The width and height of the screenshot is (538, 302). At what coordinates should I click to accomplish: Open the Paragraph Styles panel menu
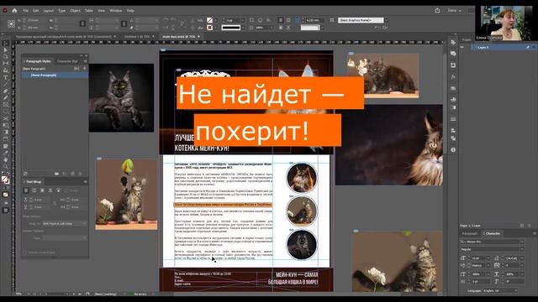(x=85, y=61)
